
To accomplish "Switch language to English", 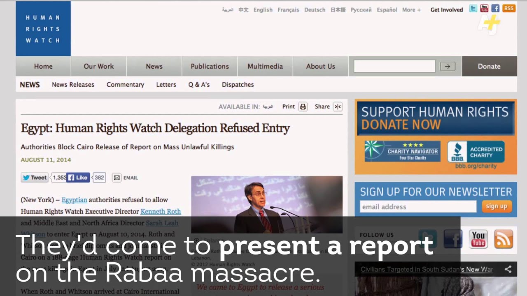I will (x=263, y=10).
